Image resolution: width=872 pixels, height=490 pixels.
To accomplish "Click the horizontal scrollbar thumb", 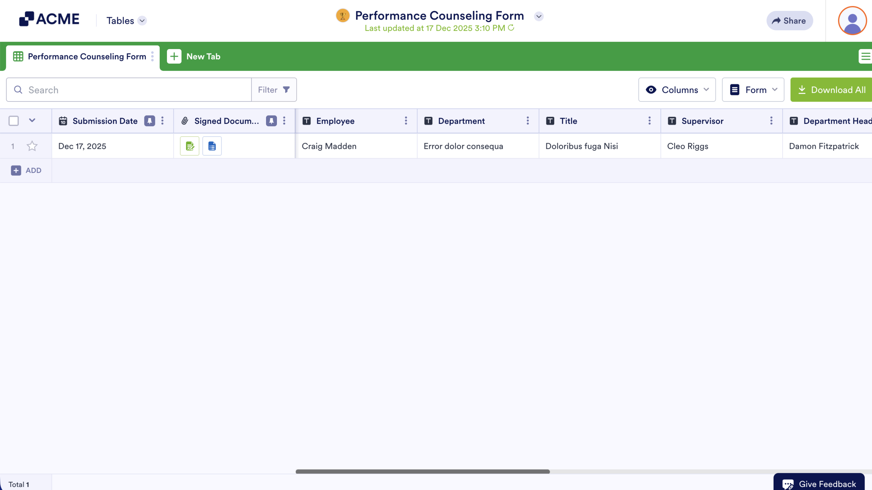I will point(422,472).
